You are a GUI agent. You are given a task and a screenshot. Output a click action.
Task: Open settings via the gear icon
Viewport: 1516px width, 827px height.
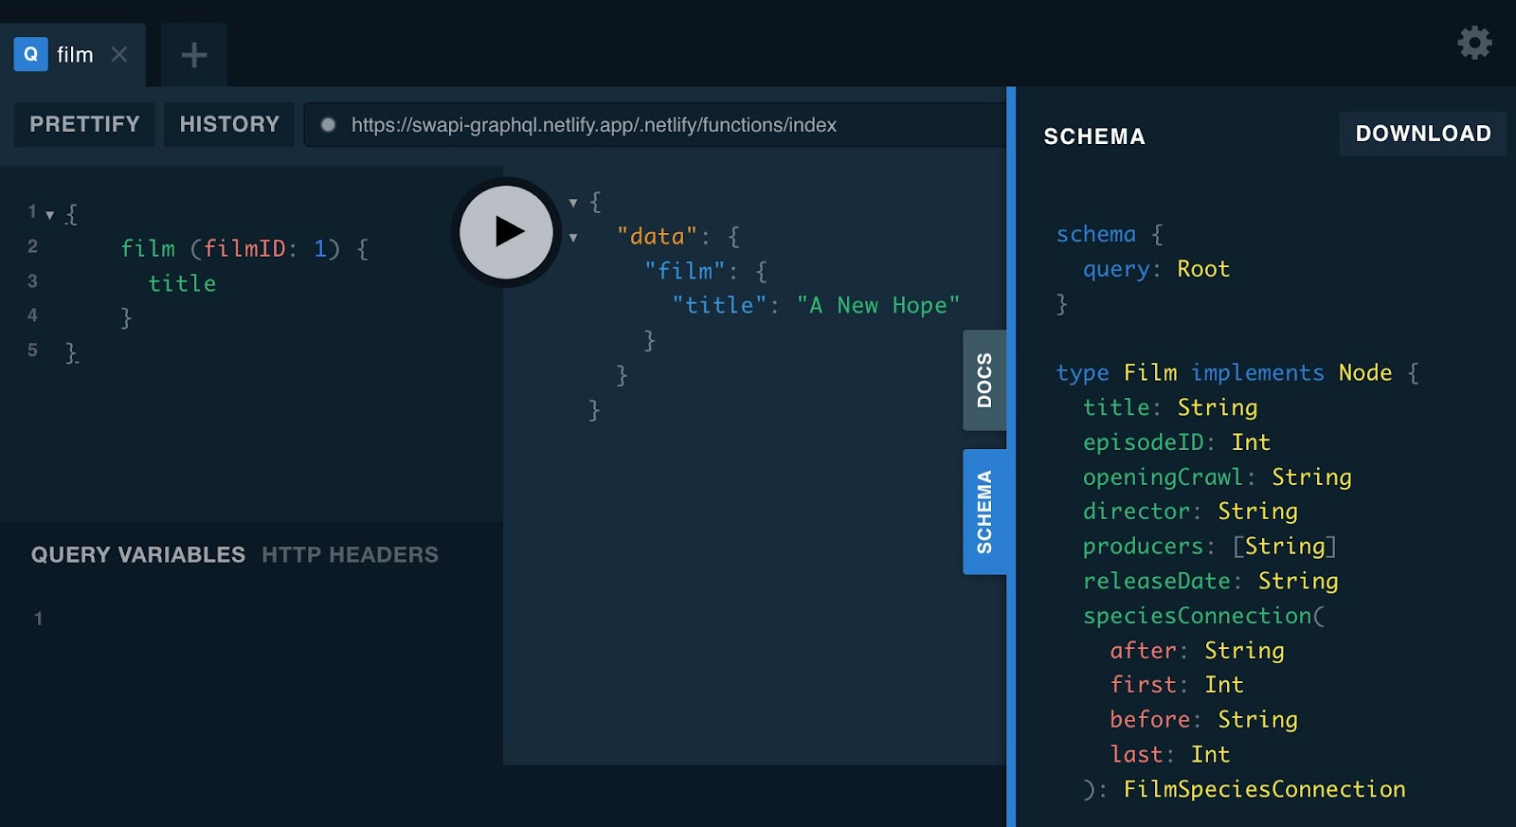(x=1474, y=43)
